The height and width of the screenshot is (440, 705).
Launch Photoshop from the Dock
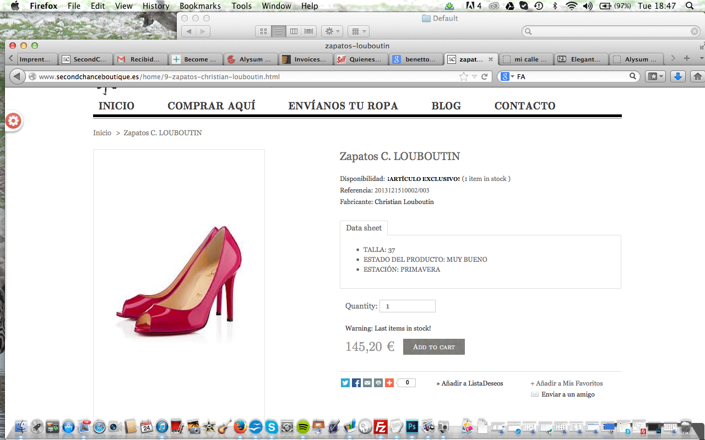point(412,426)
